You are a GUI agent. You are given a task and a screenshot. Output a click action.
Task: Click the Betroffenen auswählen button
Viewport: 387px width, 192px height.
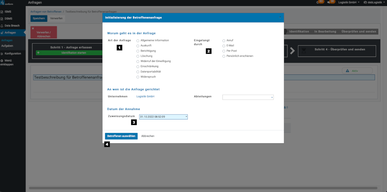point(121,136)
